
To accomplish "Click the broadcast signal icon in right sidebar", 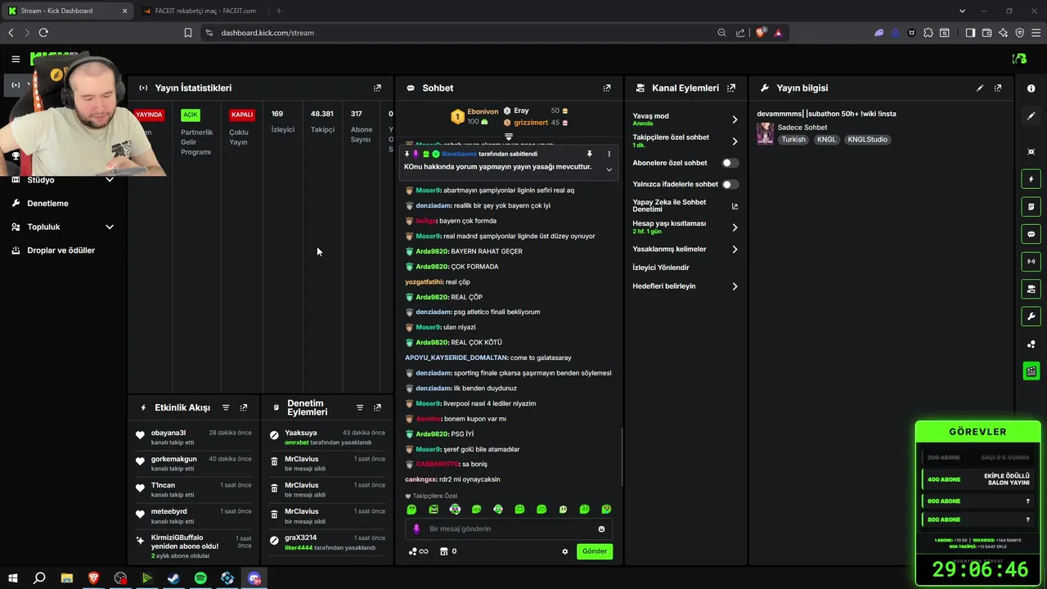I will [1031, 262].
